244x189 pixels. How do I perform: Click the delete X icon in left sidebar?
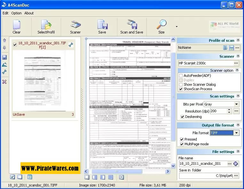pyautogui.click(x=4, y=82)
